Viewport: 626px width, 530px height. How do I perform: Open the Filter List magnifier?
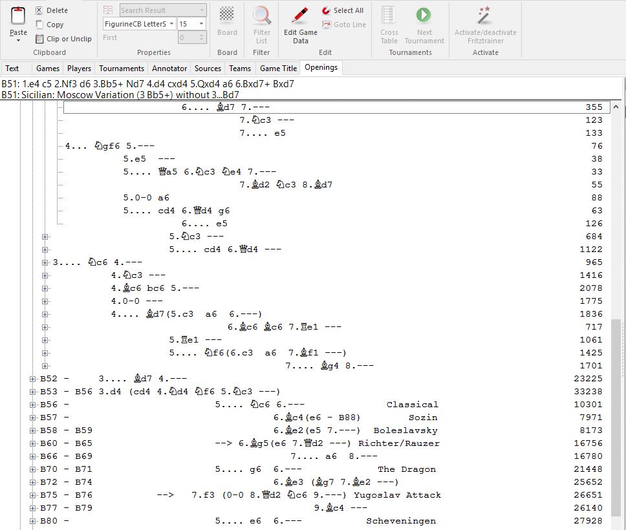(261, 16)
